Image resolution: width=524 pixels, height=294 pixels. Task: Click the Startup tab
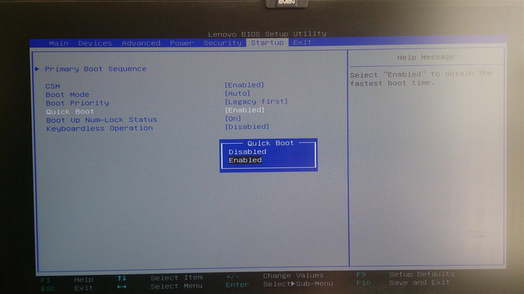click(x=267, y=42)
